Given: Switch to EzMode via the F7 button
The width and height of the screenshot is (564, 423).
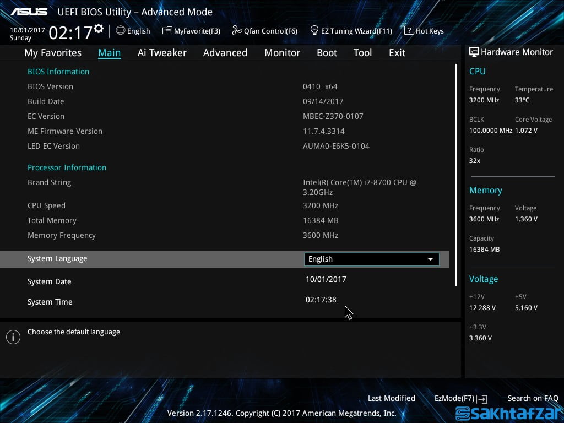Looking at the screenshot, I should [x=461, y=398].
